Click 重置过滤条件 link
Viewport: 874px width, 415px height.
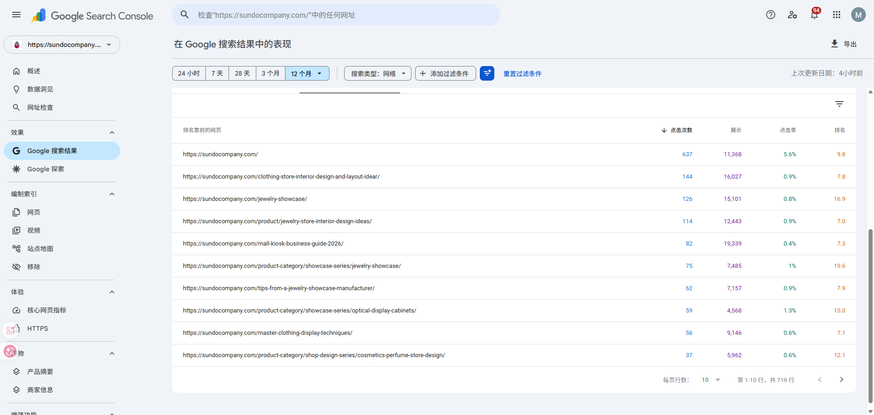tap(523, 73)
